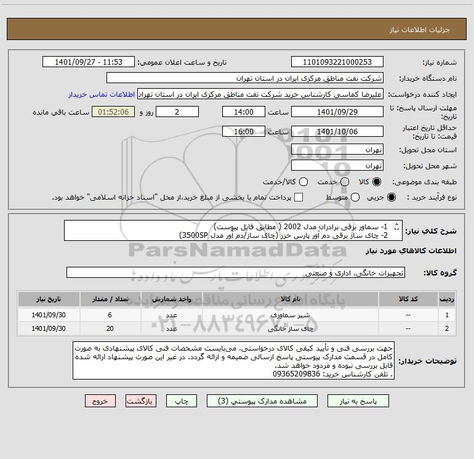The image size is (474, 459).
Task: Click the item name شیر سماوری
Action: (290, 315)
